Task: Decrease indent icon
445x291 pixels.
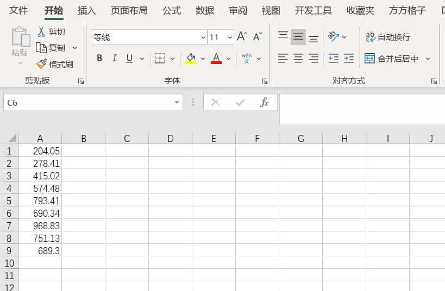Action: click(334, 59)
